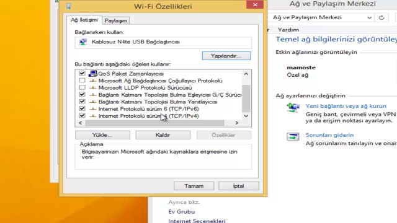Click icon beside Microsoft LLDP Protokolü Sürücüsü
Image resolution: width=397 pixels, height=223 pixels.
[x=93, y=88]
